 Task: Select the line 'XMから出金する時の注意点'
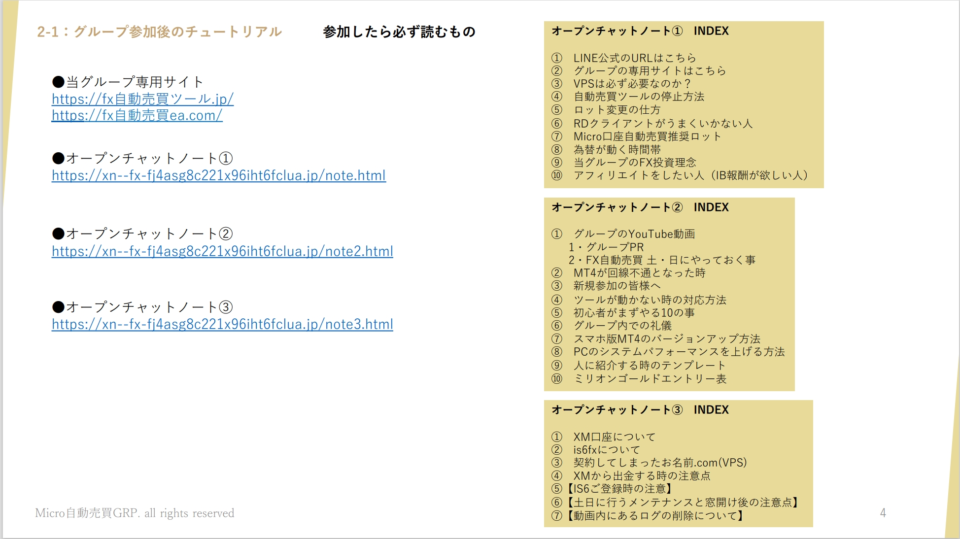point(642,475)
